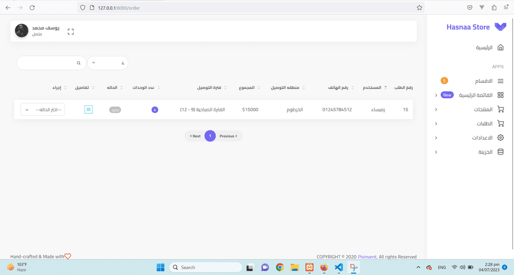Click the الخزينة database icon
The height and width of the screenshot is (275, 514).
point(500,152)
